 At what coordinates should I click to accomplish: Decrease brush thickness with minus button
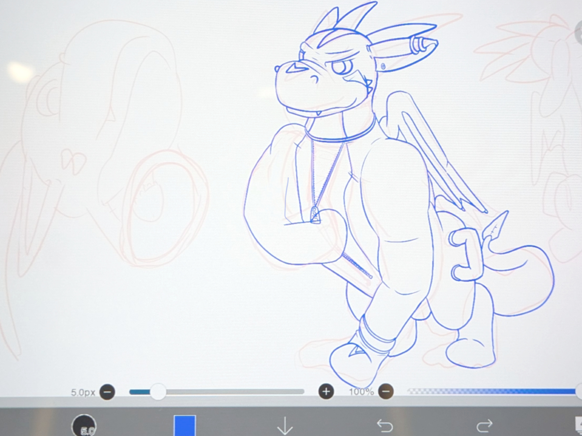(x=107, y=392)
